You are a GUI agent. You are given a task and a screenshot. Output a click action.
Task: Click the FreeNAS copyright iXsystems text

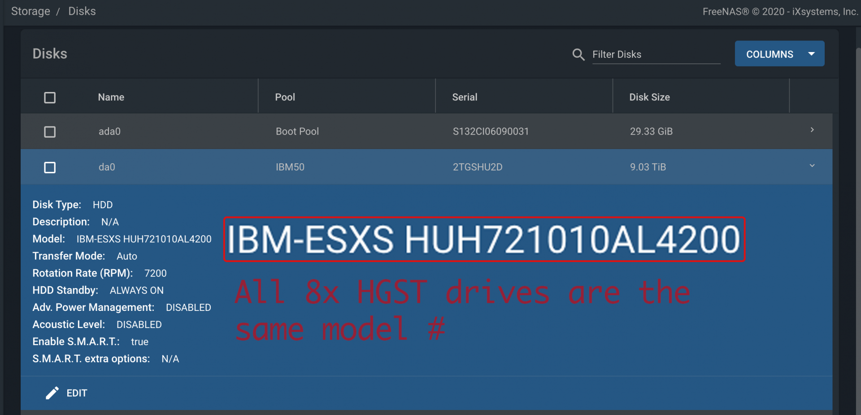click(780, 12)
